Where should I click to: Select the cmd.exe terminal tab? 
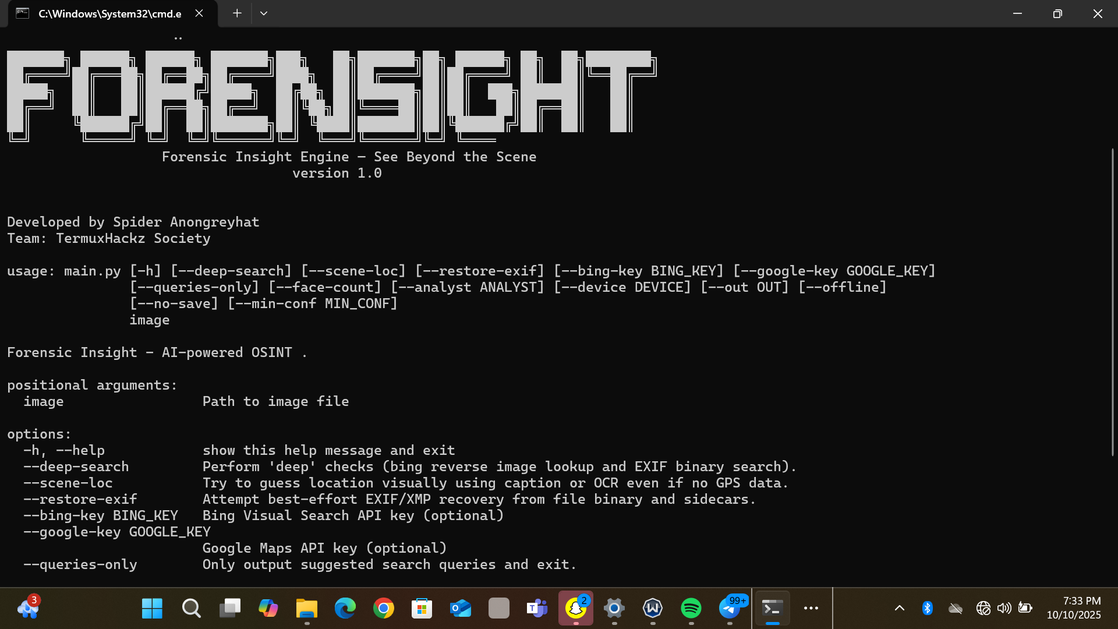[105, 13]
